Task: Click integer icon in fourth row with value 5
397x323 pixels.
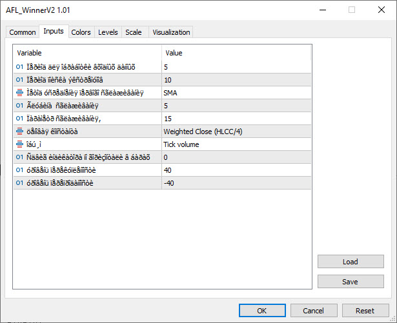Action: 19,106
